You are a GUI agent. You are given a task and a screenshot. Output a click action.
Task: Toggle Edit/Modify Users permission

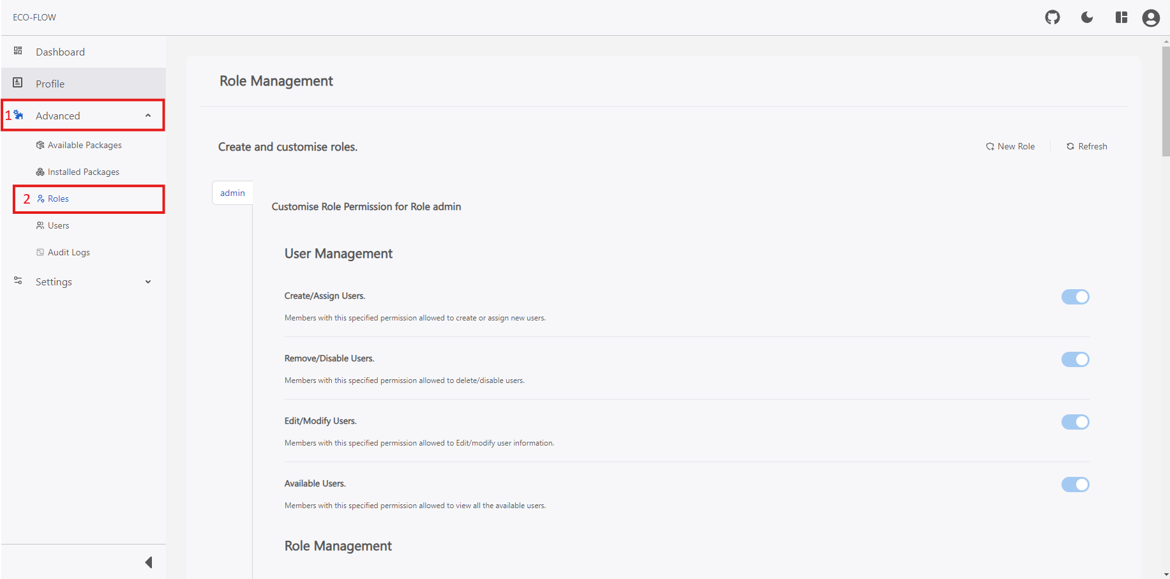click(x=1076, y=422)
